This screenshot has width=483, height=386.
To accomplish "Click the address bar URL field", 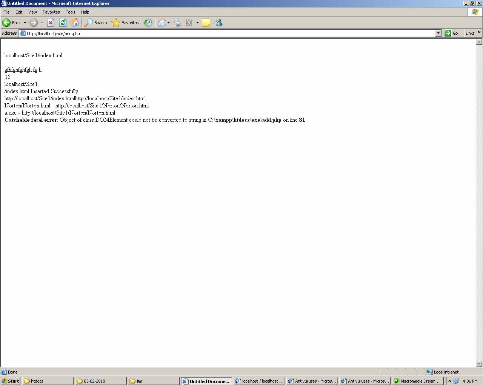I will click(x=230, y=33).
